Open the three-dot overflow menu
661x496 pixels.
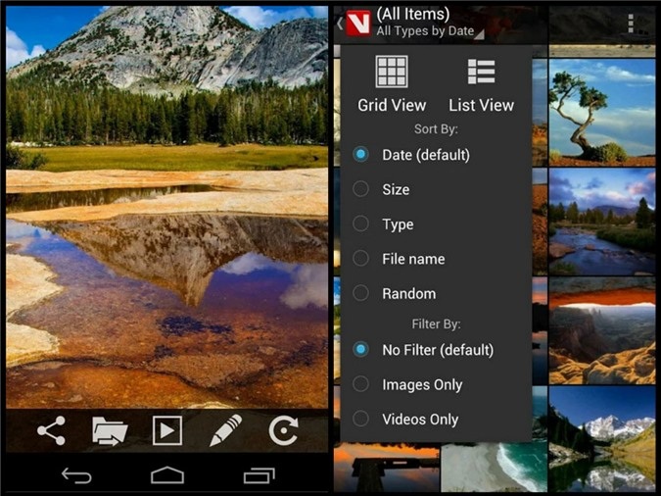pos(631,24)
